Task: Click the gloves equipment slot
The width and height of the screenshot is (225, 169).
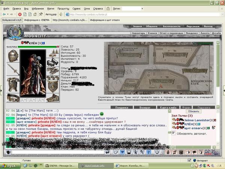Action: [53, 71]
